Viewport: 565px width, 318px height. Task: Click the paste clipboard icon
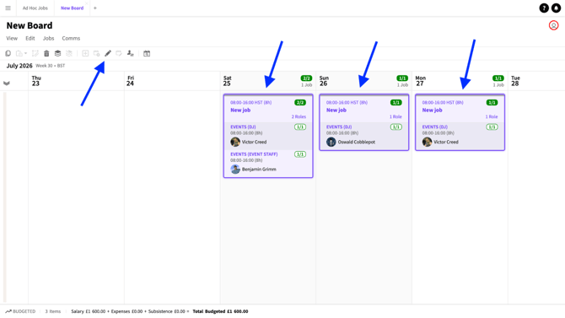19,53
